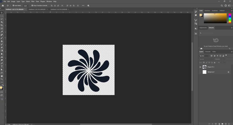Open the Color panel menu

pyautogui.click(x=232, y=11)
